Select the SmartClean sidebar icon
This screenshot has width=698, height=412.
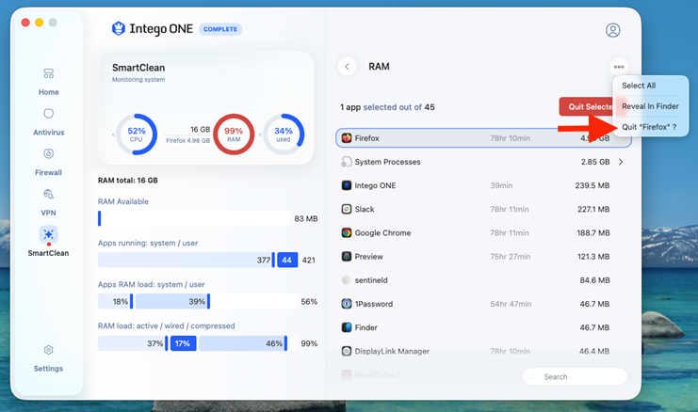pyautogui.click(x=49, y=234)
